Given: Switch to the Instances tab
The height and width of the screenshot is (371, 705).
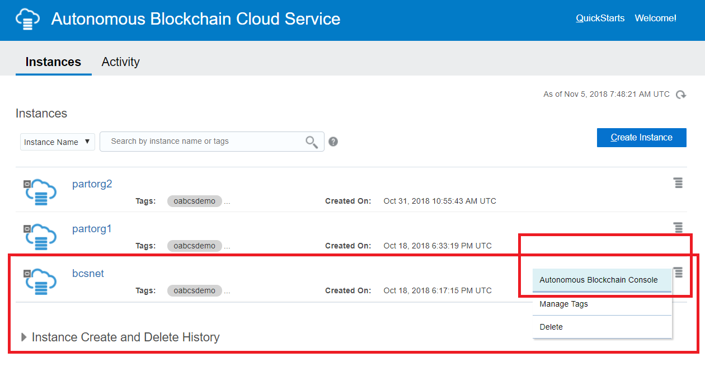Looking at the screenshot, I should point(53,62).
